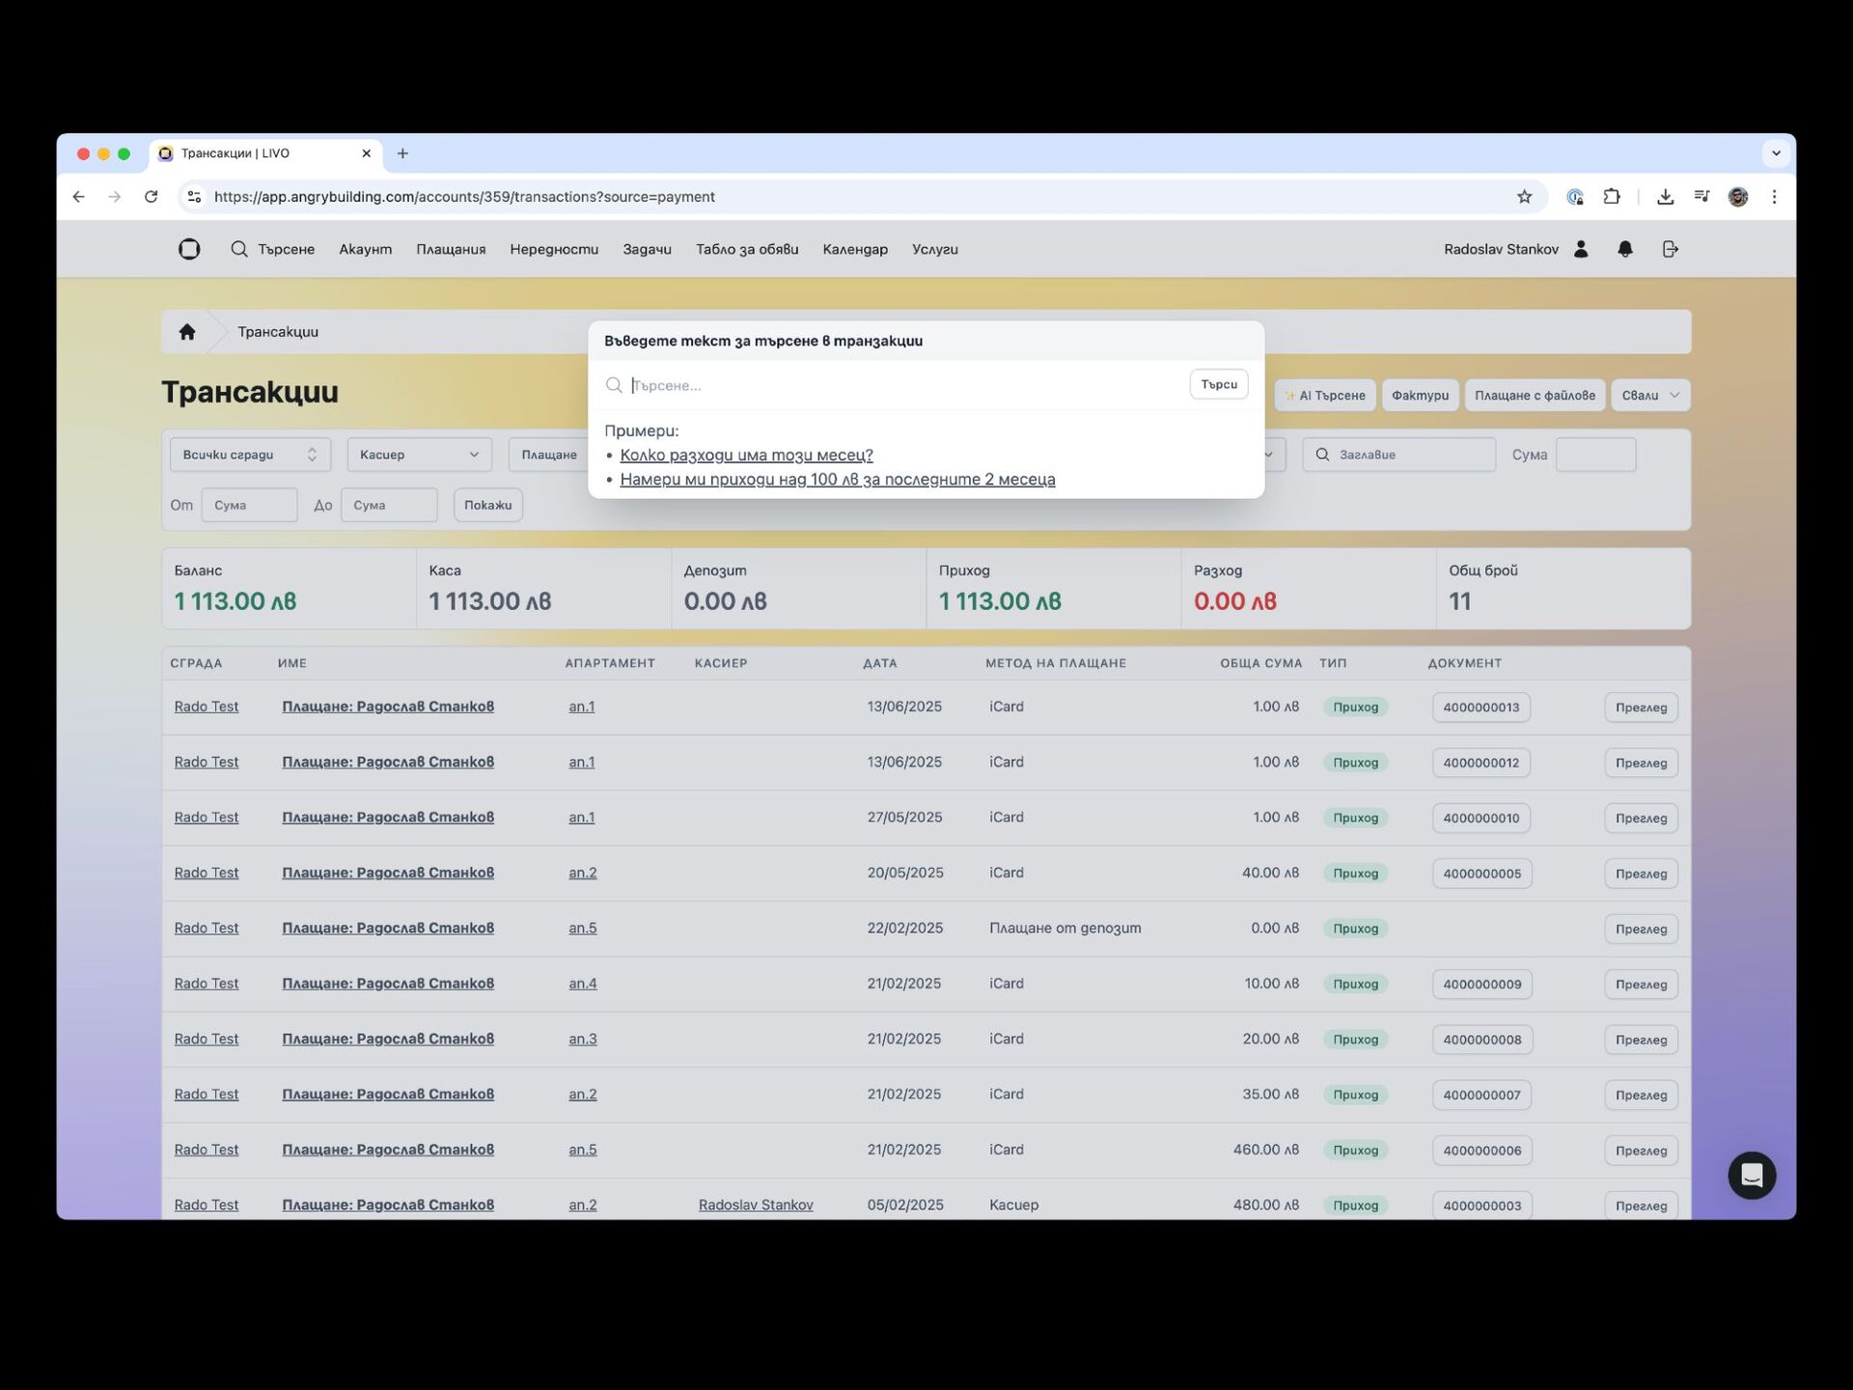Image resolution: width=1853 pixels, height=1390 pixels.
Task: Click Преглед for document 4000000013
Action: point(1641,708)
